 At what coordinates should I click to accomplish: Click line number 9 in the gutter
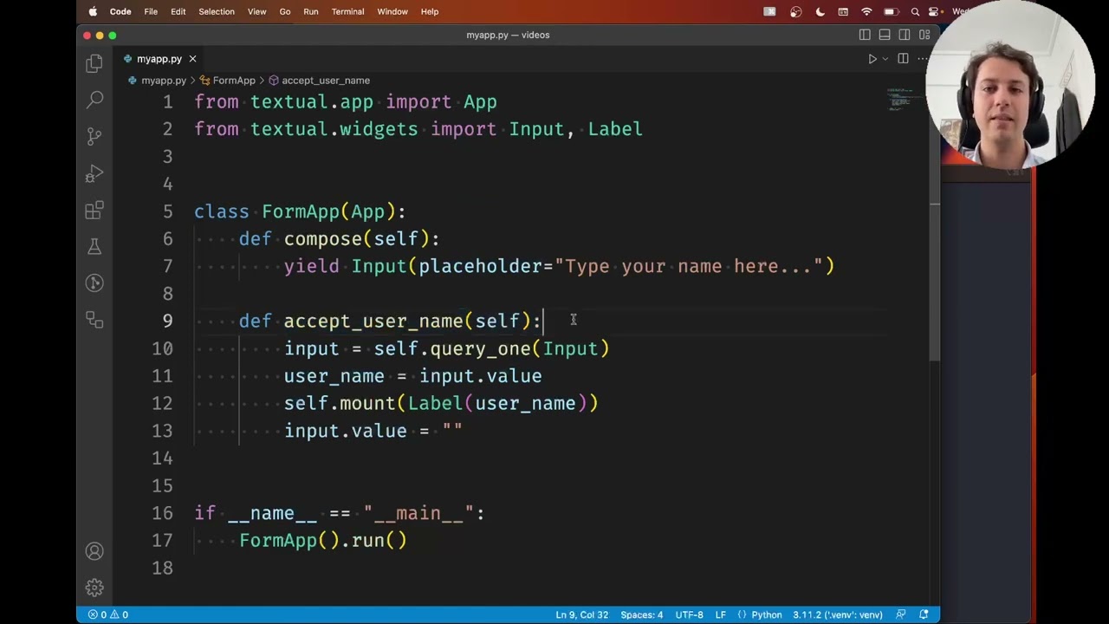(167, 321)
